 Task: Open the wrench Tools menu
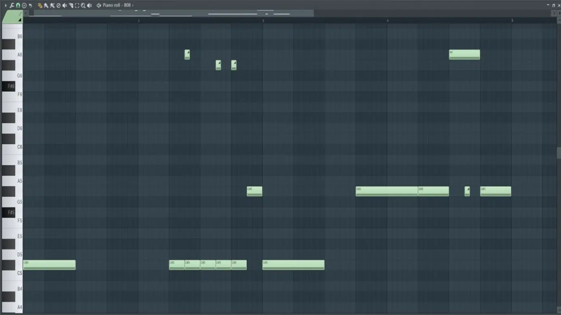[12, 5]
